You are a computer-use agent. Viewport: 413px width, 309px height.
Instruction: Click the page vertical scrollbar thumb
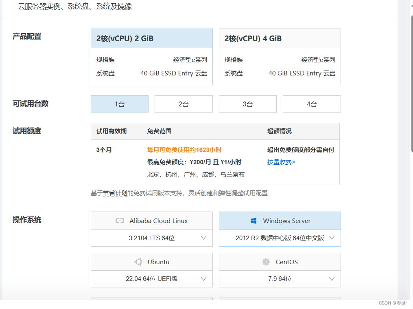412,84
